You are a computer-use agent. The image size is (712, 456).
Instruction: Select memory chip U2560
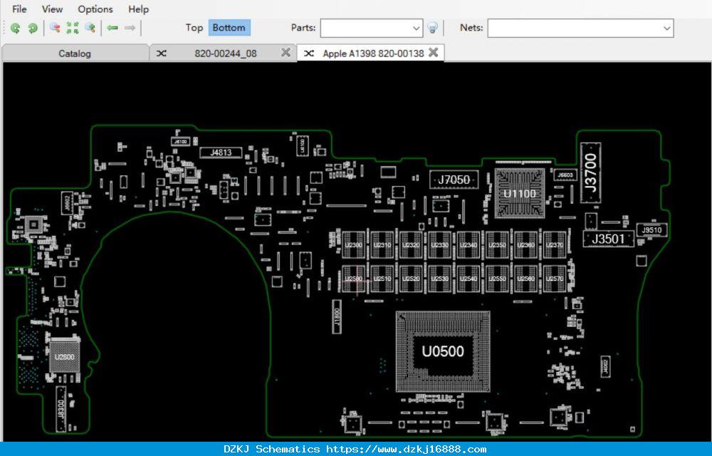pos(526,279)
